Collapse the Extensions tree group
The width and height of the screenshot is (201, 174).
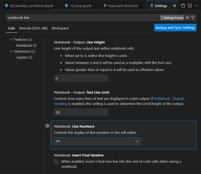point(11,52)
